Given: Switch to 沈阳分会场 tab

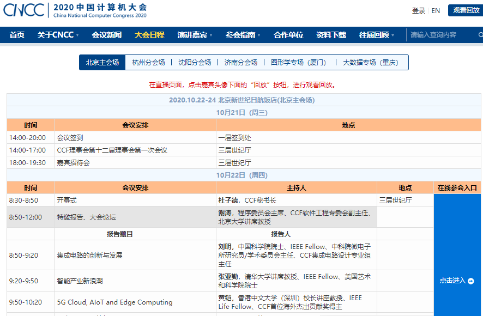Looking at the screenshot, I should click(195, 63).
